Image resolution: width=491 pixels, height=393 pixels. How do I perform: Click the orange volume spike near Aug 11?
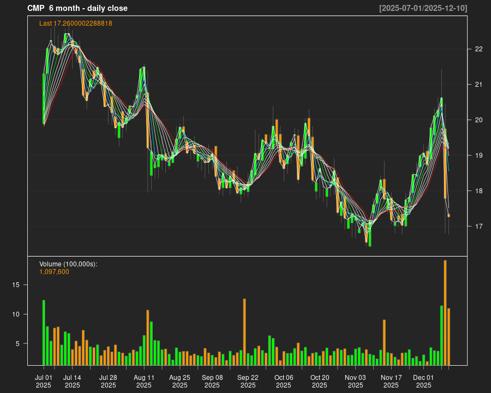click(x=148, y=337)
